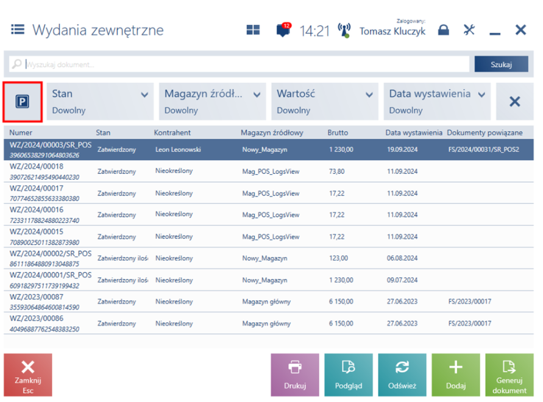
Task: Toggle the parked documents filter
Action: pyautogui.click(x=23, y=102)
